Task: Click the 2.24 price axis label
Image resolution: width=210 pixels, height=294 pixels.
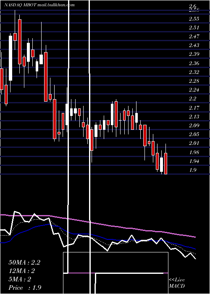Action: click(194, 90)
